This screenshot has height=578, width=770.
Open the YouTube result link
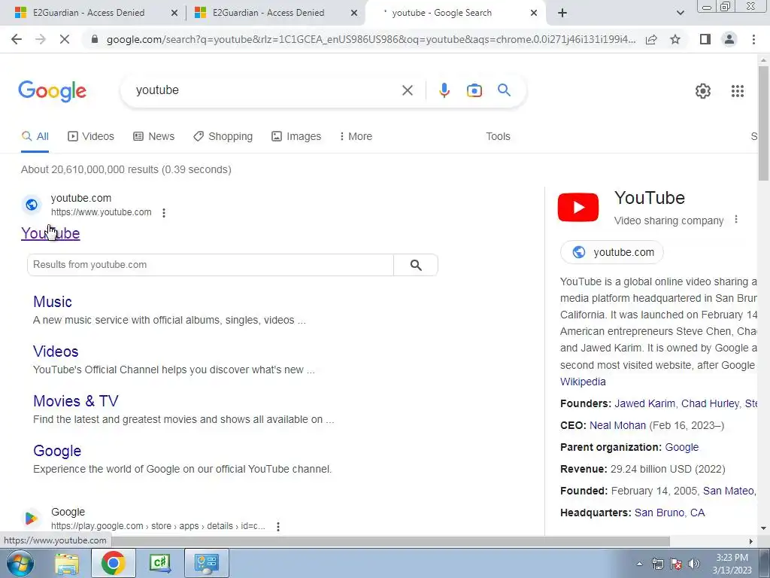click(x=50, y=233)
